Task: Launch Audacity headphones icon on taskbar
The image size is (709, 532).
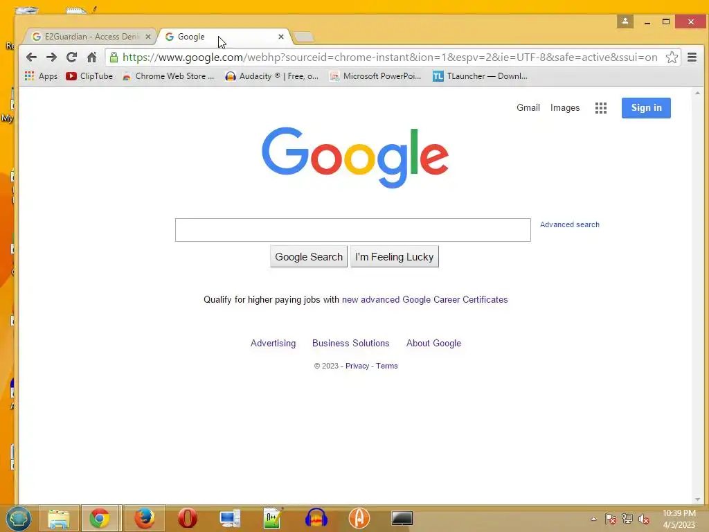Action: (316, 518)
